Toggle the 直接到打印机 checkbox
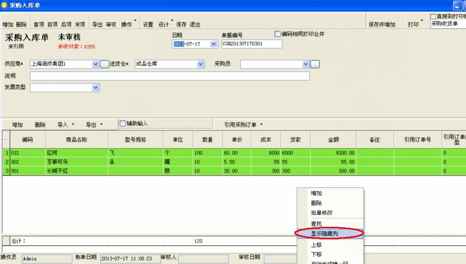 [433, 17]
